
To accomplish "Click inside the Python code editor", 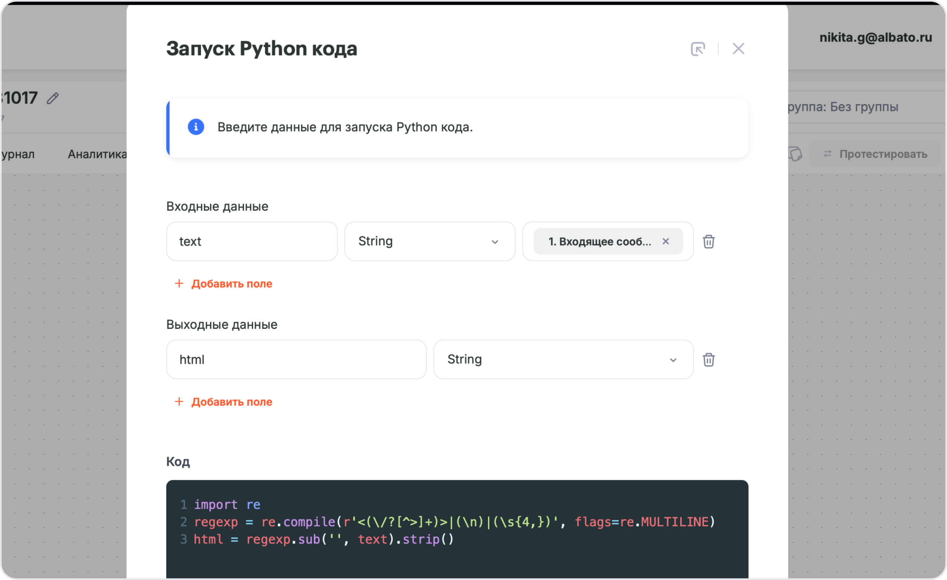I will point(456,557).
